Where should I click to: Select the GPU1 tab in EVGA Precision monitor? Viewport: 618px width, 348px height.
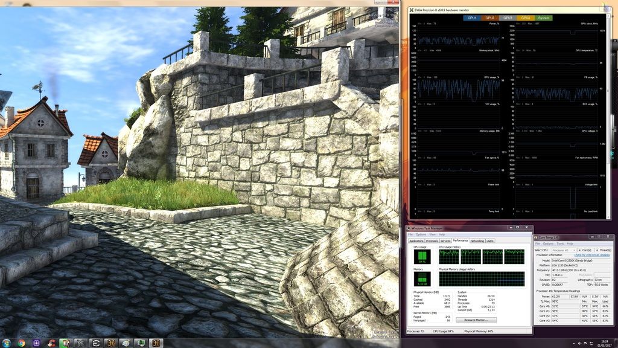click(x=472, y=18)
